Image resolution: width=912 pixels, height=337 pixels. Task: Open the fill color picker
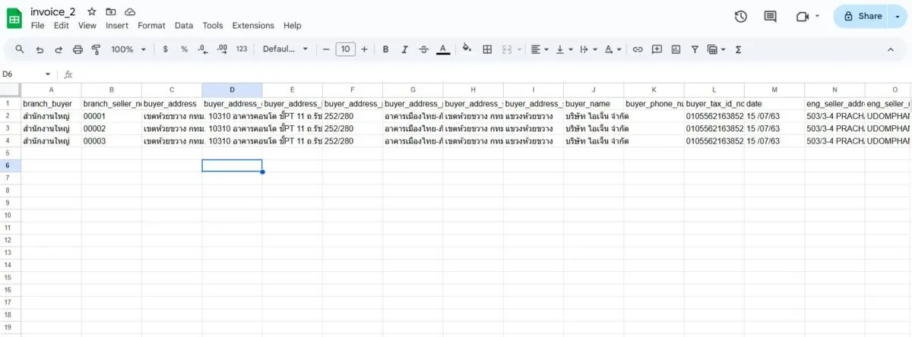point(467,49)
